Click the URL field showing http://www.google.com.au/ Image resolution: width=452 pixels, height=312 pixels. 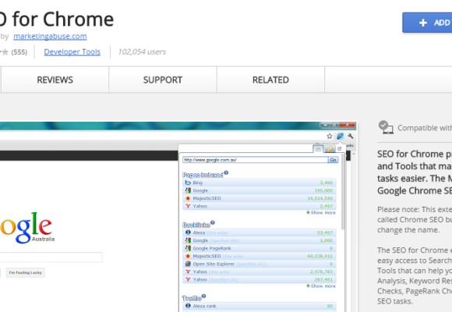(x=255, y=160)
